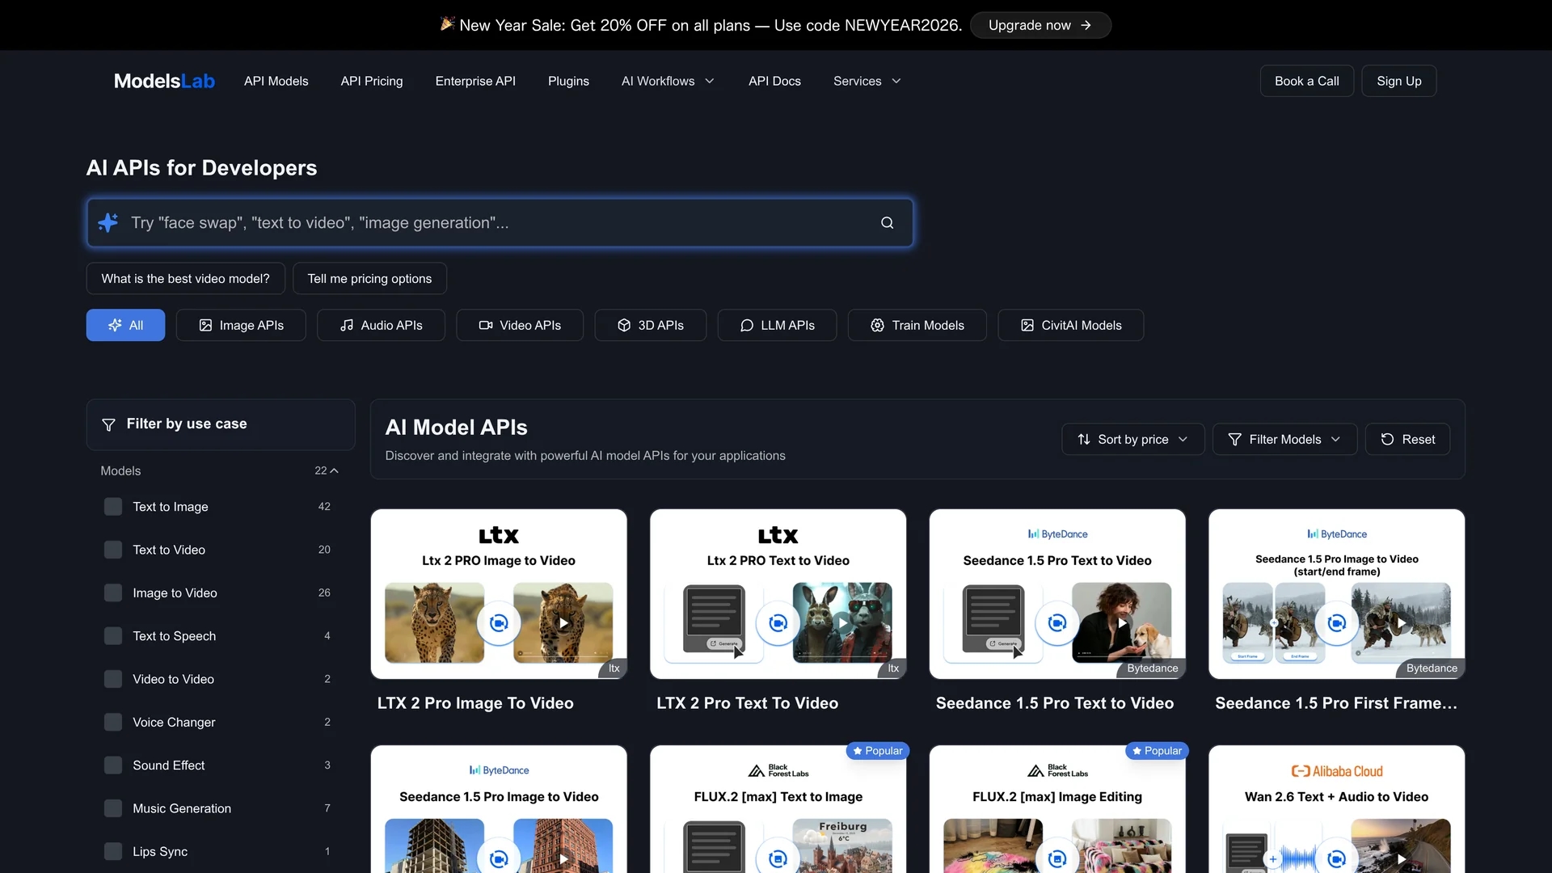Click the sparkle icon in search bar
The image size is (1552, 873).
coord(108,222)
